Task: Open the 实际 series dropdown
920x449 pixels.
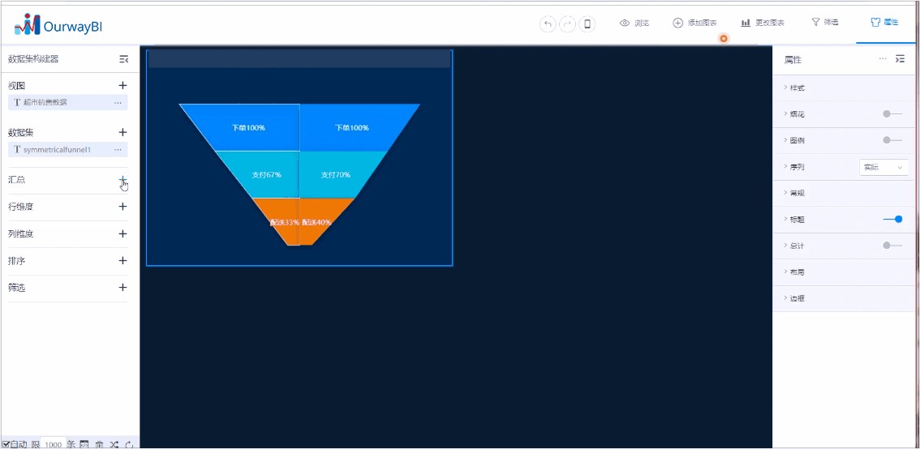Action: [x=883, y=167]
